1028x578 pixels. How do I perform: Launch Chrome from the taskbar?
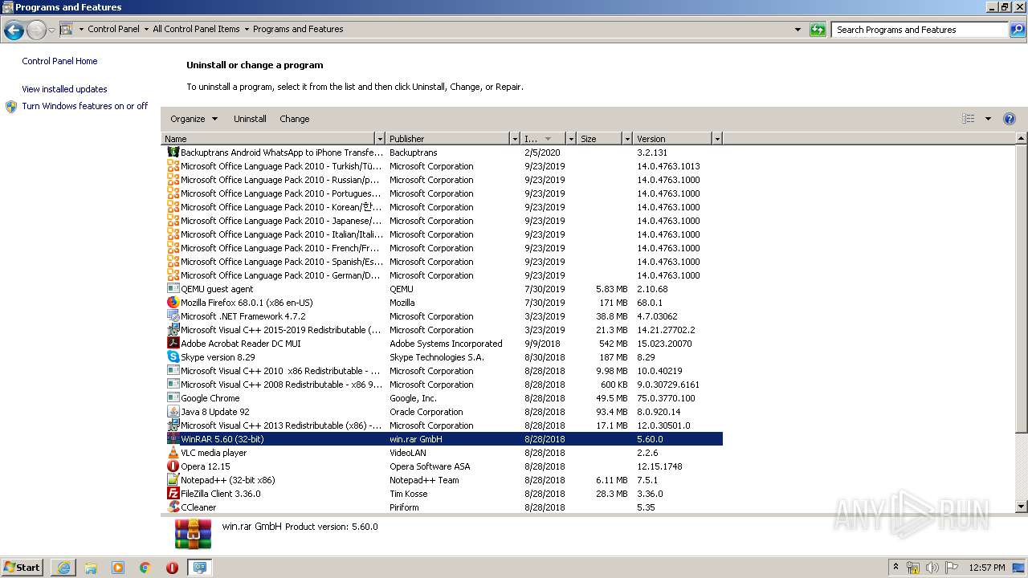click(x=145, y=568)
